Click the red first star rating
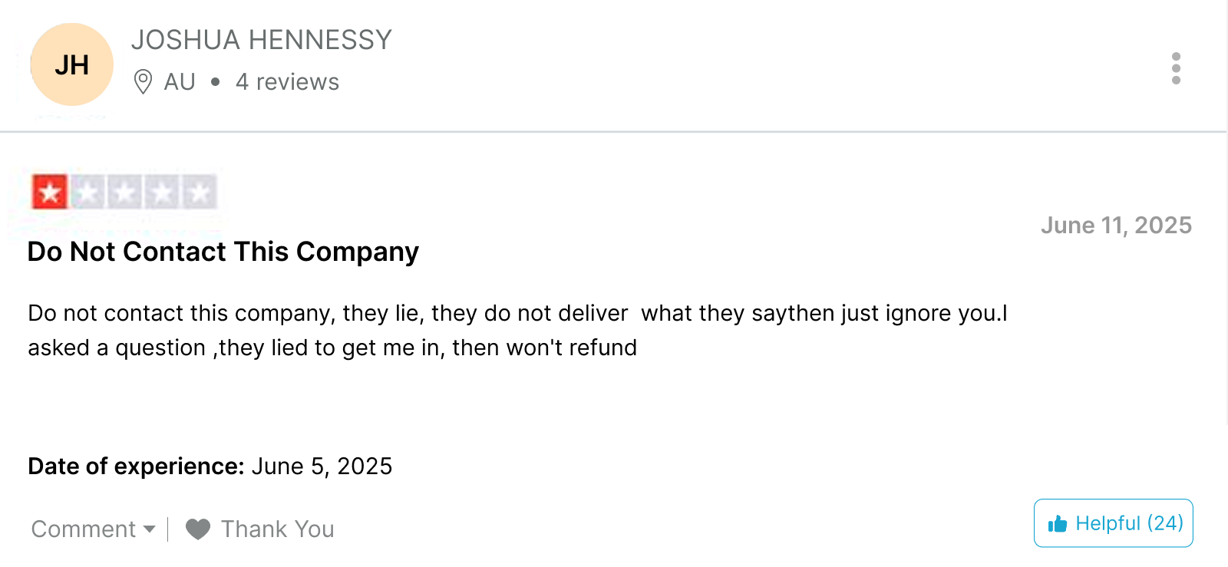This screenshot has width=1228, height=567. (x=50, y=192)
